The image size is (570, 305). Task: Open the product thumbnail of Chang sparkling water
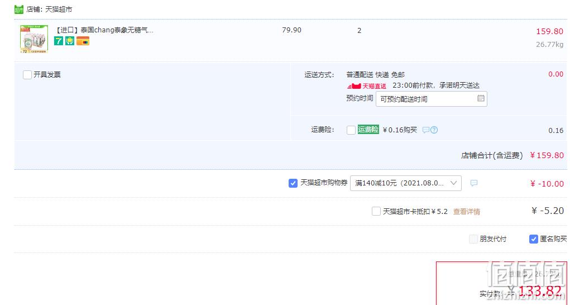34,39
